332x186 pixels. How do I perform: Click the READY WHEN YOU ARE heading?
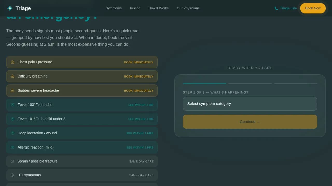(250, 68)
